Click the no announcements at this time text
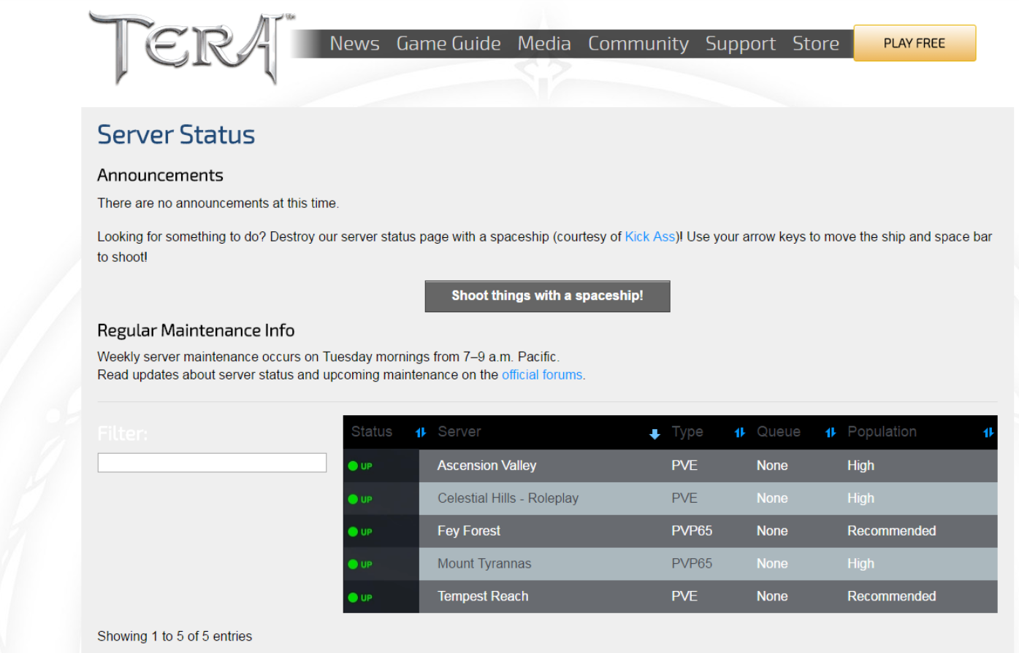The width and height of the screenshot is (1019, 653). [x=218, y=203]
